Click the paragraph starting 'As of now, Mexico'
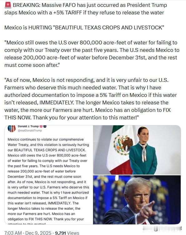The height and width of the screenshot is (235, 186). (x=91, y=99)
